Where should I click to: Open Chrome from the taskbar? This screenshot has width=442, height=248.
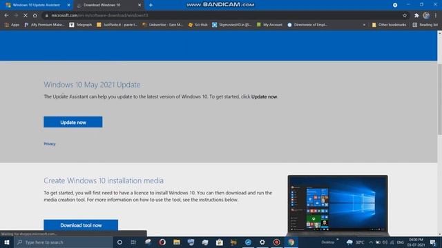coord(291,242)
